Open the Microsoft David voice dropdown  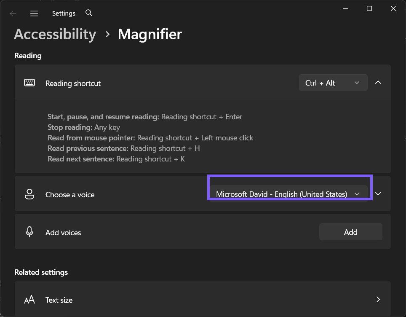tap(288, 194)
